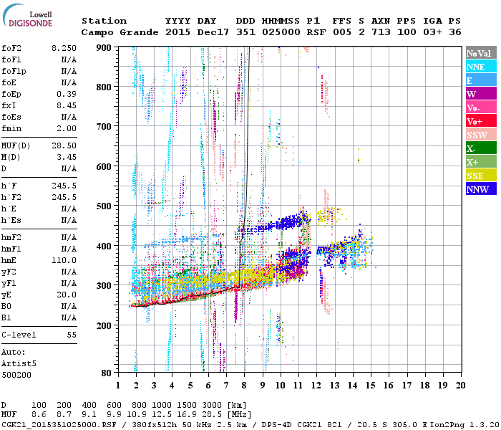Image resolution: width=501 pixels, height=430 pixels.
Task: Click the yE value 20.0
Action: 67,295
